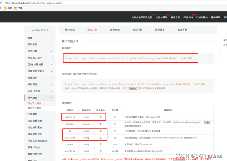Image resolution: width=227 pixels, height=161 pixels.
Task: Open 概述 in the sidebar
Action: 40,38
